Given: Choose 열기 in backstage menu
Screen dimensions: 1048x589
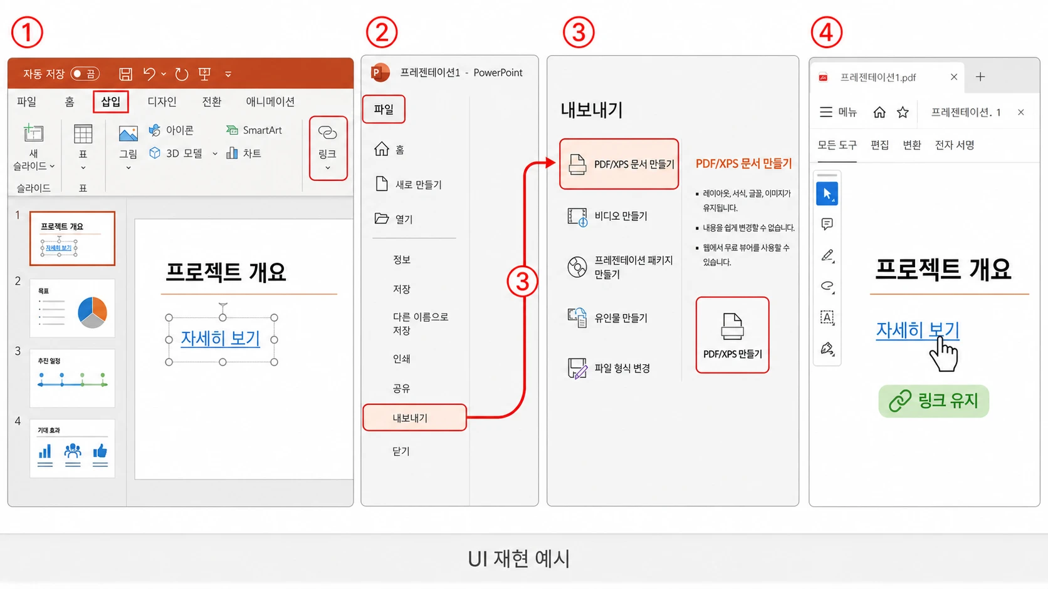Looking at the screenshot, I should tap(394, 219).
